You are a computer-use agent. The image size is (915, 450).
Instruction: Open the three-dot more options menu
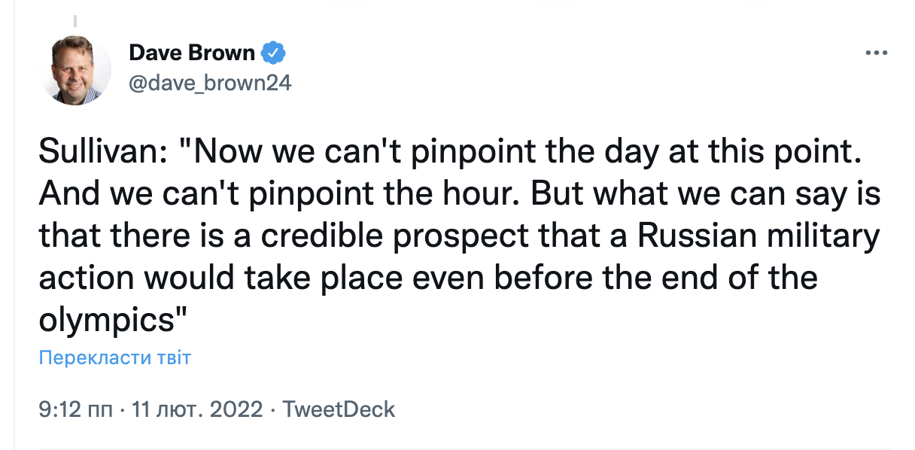click(877, 54)
